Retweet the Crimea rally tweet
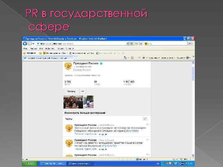 (103, 149)
